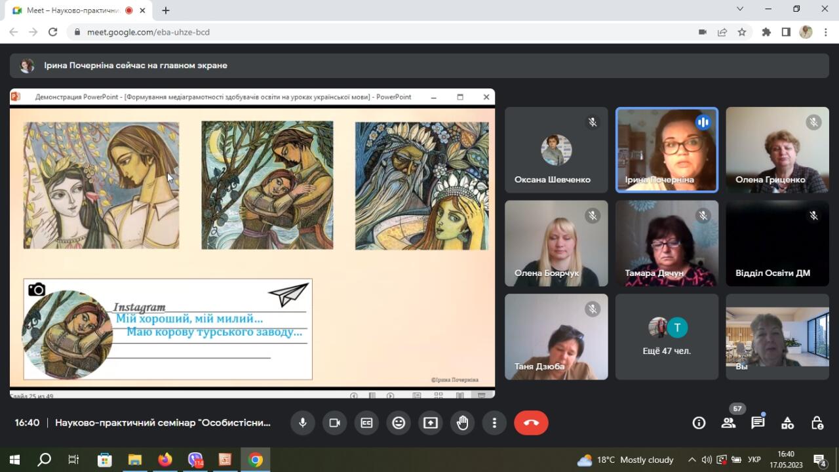Screen dimensions: 839x472
Task: Open the activities icon
Action: tap(787, 423)
